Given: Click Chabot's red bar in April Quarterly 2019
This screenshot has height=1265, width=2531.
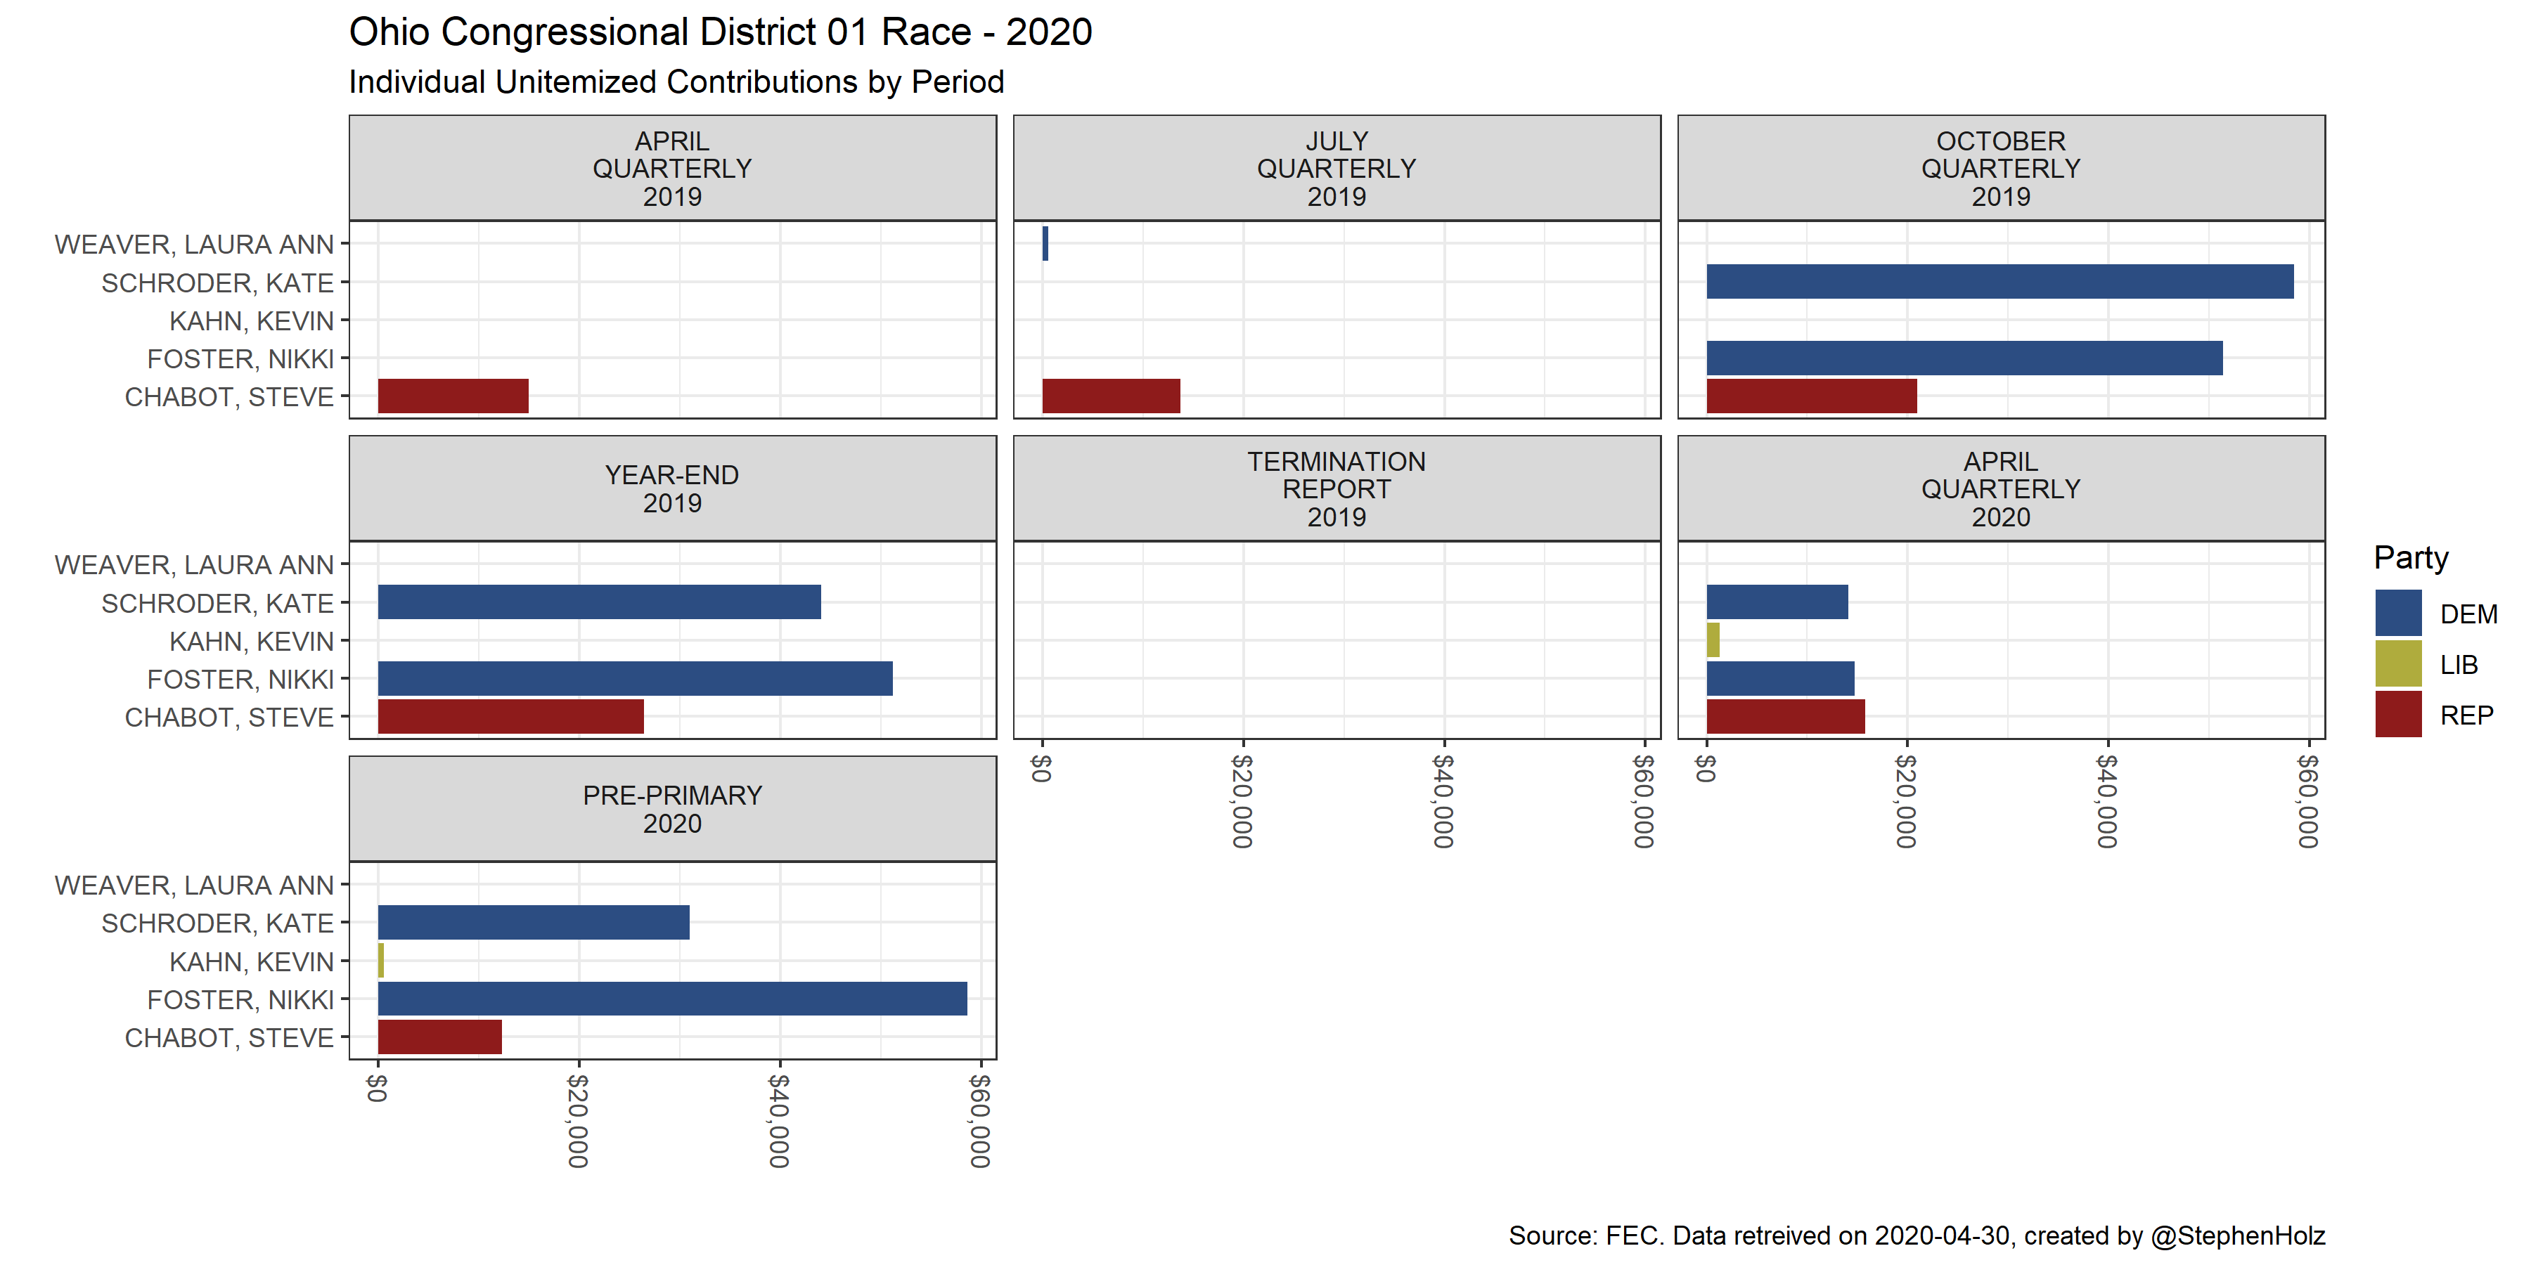Looking at the screenshot, I should (453, 396).
